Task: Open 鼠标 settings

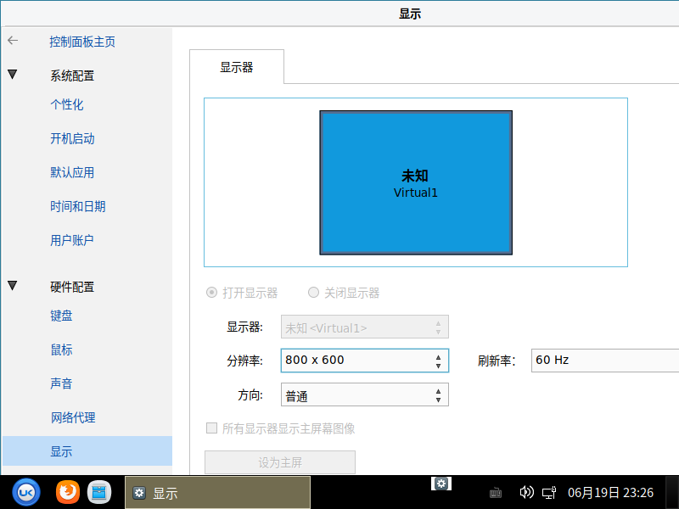Action: (x=61, y=350)
